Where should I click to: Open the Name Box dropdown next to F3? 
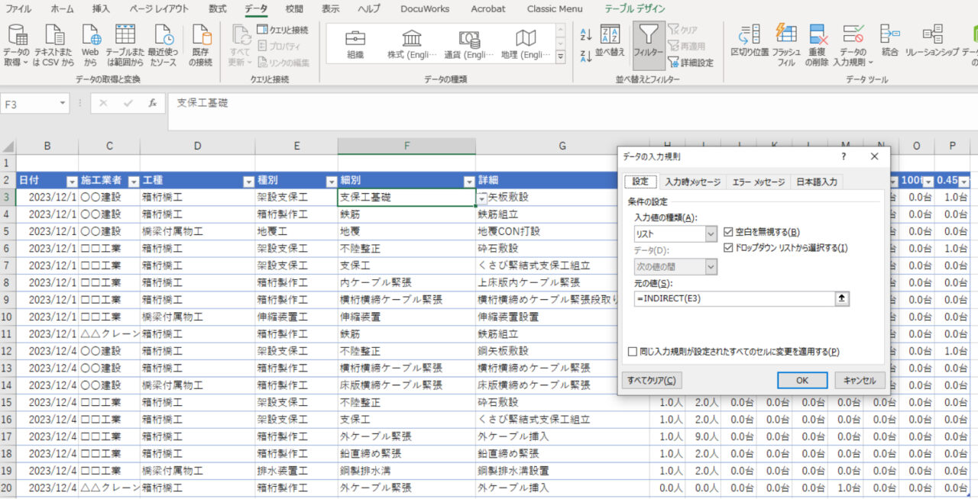pos(63,103)
